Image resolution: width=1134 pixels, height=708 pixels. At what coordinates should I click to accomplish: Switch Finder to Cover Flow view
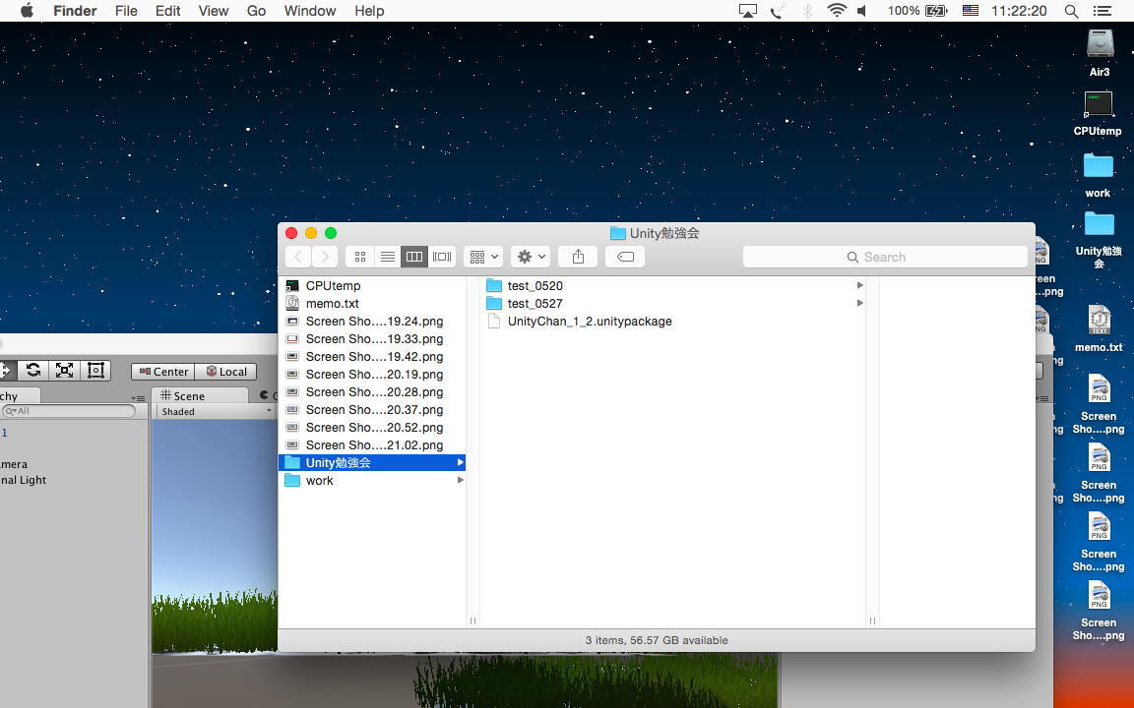click(x=442, y=257)
